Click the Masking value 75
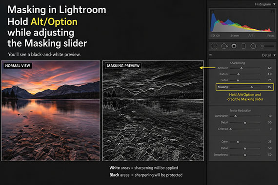Viewport: 278px width, 185px height. click(269, 87)
